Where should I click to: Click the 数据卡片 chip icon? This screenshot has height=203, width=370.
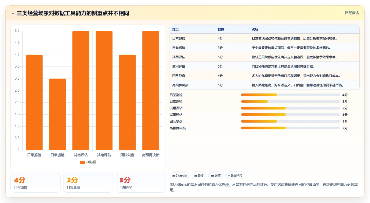point(229,175)
